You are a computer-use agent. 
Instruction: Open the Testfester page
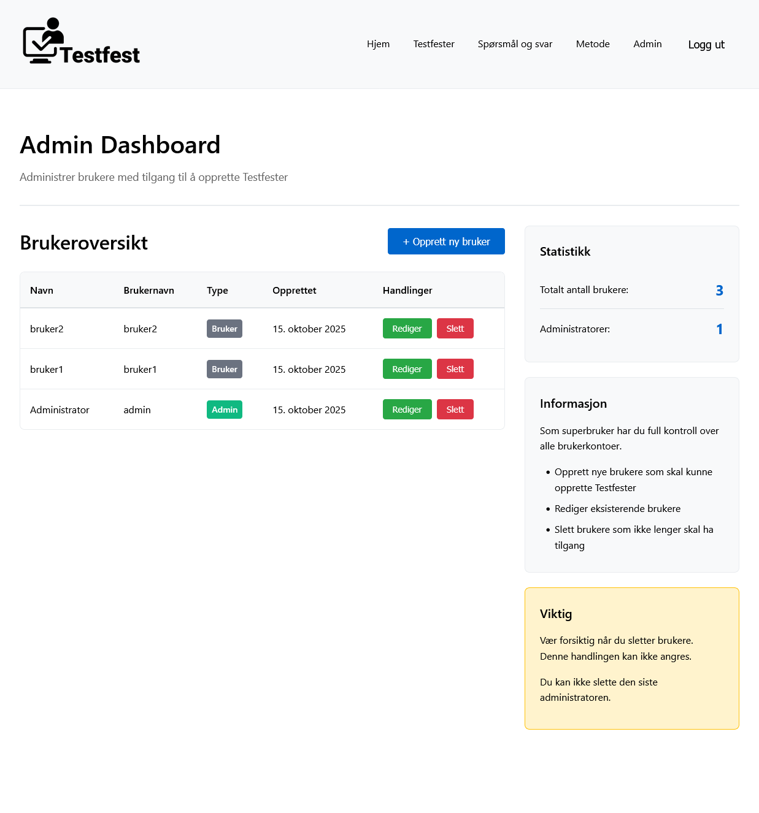(434, 44)
